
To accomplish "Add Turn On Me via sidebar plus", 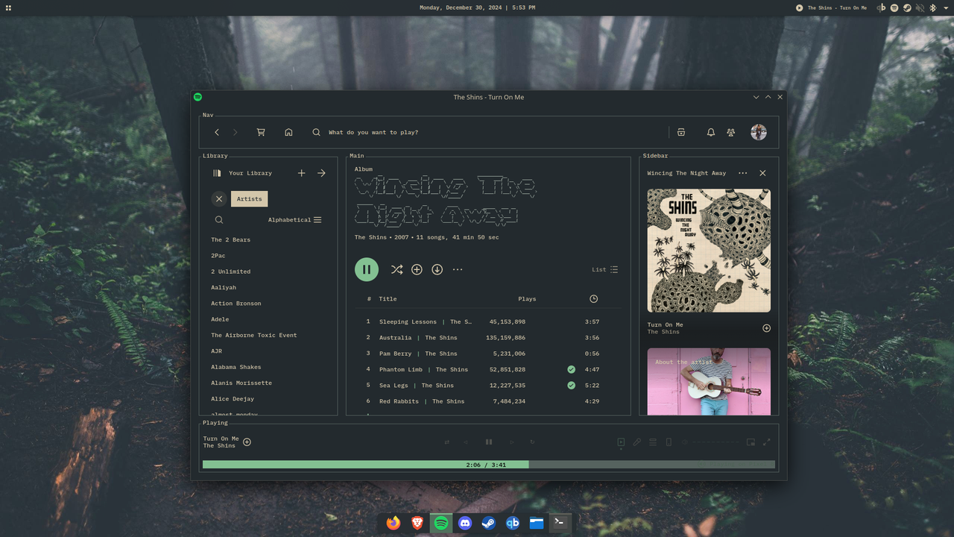I will [766, 328].
